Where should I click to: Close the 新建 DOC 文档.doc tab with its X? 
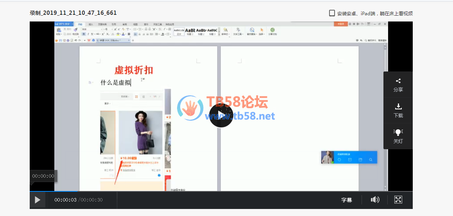[x=129, y=41]
